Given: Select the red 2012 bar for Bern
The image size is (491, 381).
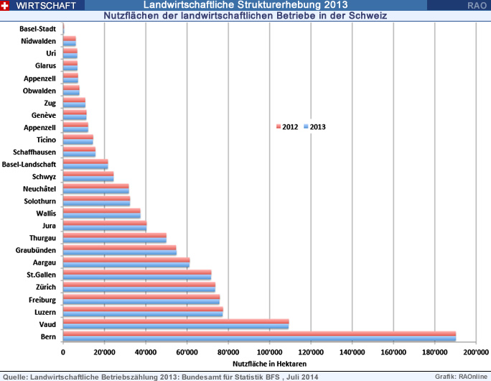Looking at the screenshot, I should (259, 334).
